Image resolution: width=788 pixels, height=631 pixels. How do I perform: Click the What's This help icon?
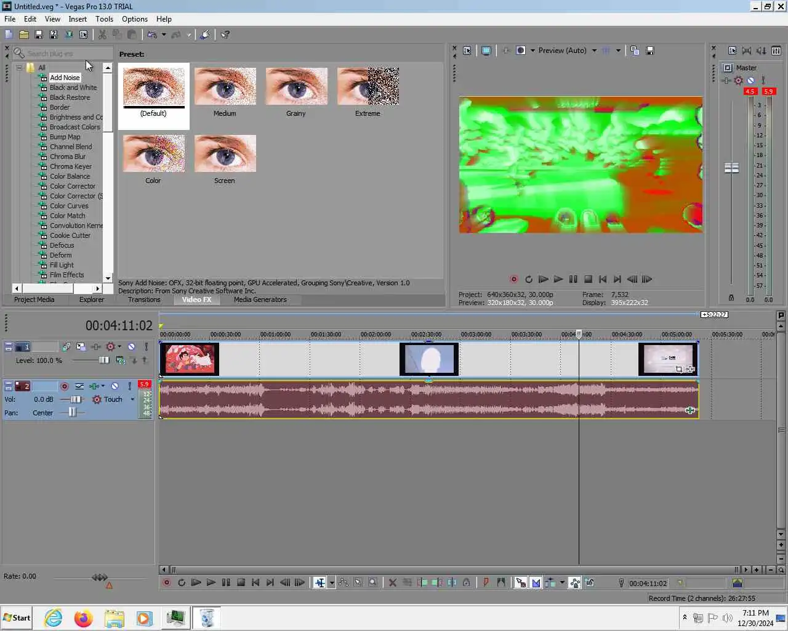point(225,35)
